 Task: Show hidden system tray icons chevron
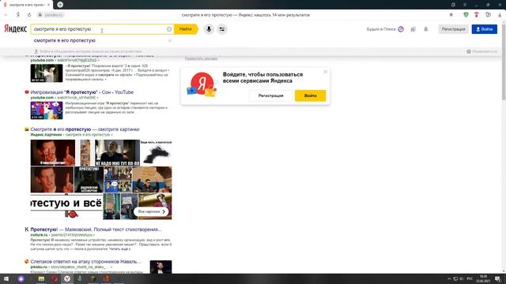tap(449, 278)
